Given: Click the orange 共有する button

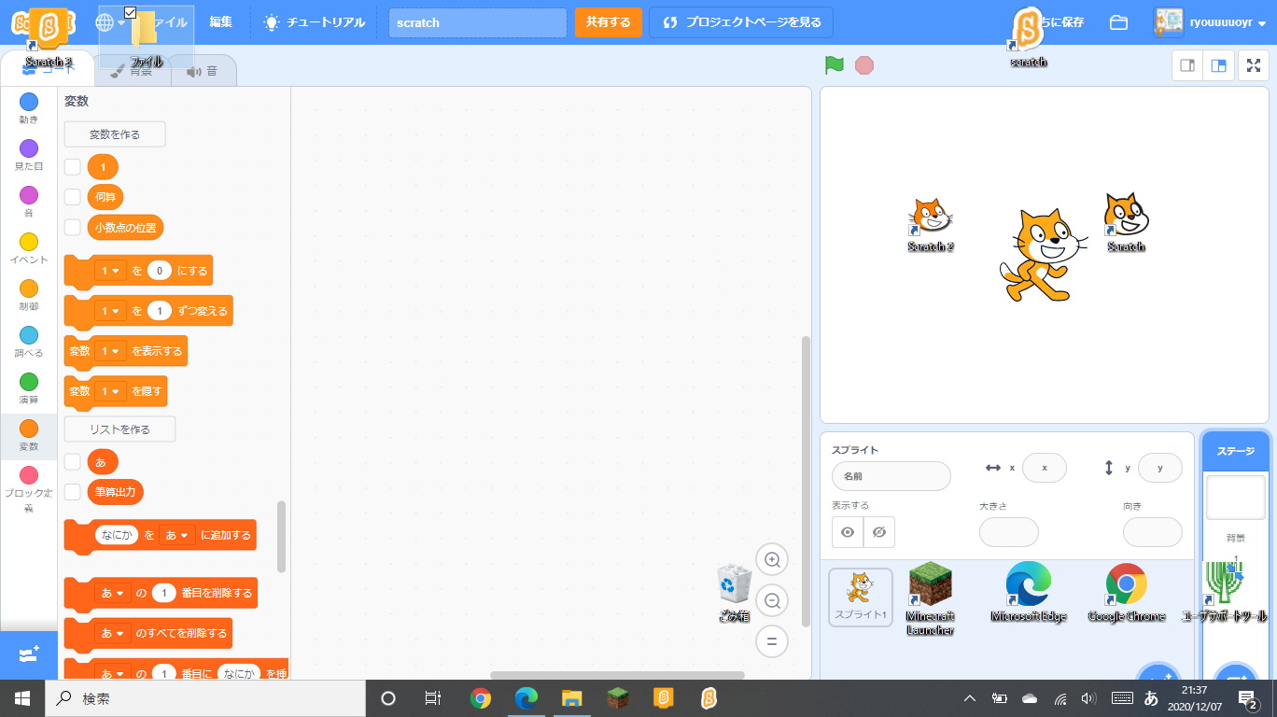Looking at the screenshot, I should point(608,22).
